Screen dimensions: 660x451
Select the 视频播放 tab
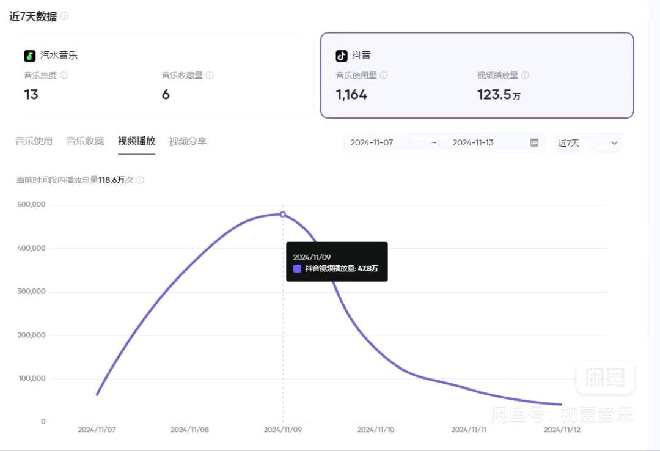point(136,141)
